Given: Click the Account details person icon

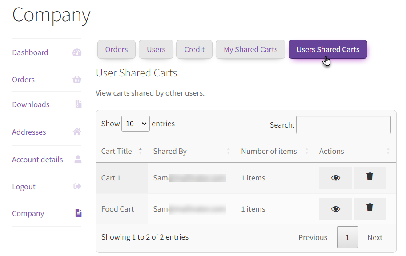Looking at the screenshot, I should tap(78, 159).
